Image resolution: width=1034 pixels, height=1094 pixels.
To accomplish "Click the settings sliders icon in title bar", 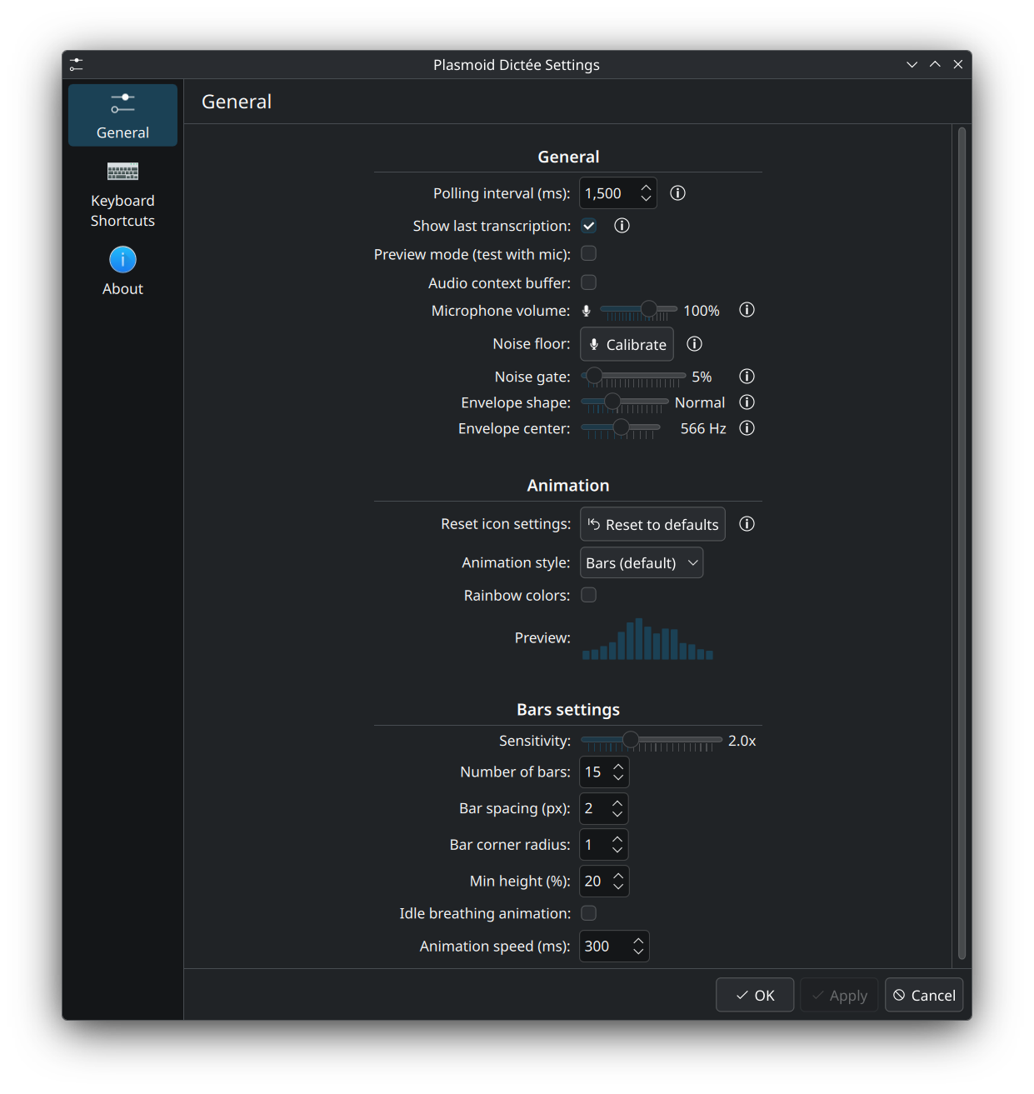I will [77, 64].
